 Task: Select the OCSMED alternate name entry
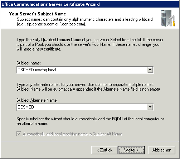pyautogui.click(x=26, y=107)
